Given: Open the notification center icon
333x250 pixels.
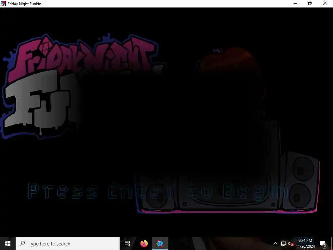Looking at the screenshot, I should point(323,243).
